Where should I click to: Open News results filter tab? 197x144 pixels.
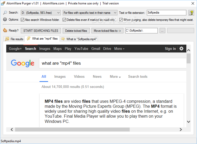97,76
